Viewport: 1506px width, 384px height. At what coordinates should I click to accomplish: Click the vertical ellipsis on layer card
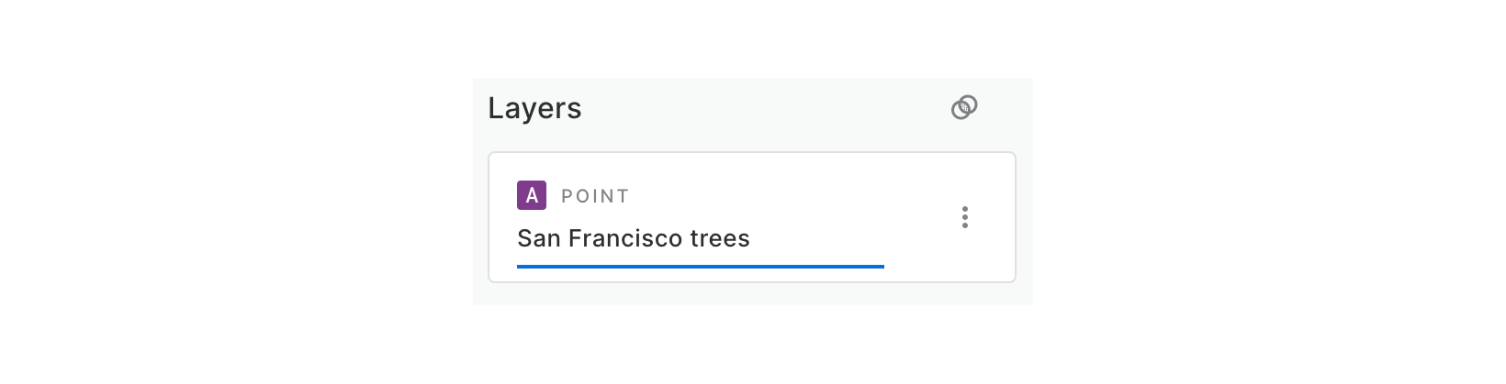(x=964, y=217)
